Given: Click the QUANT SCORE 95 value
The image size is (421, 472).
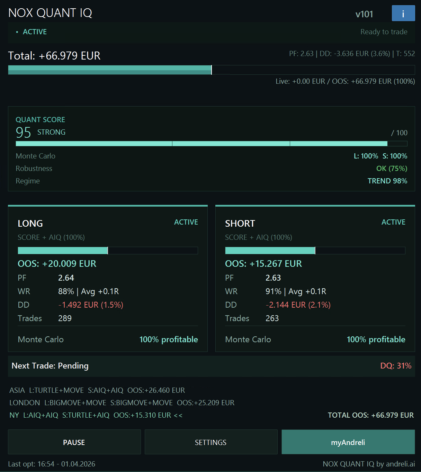Looking at the screenshot, I should (x=23, y=132).
